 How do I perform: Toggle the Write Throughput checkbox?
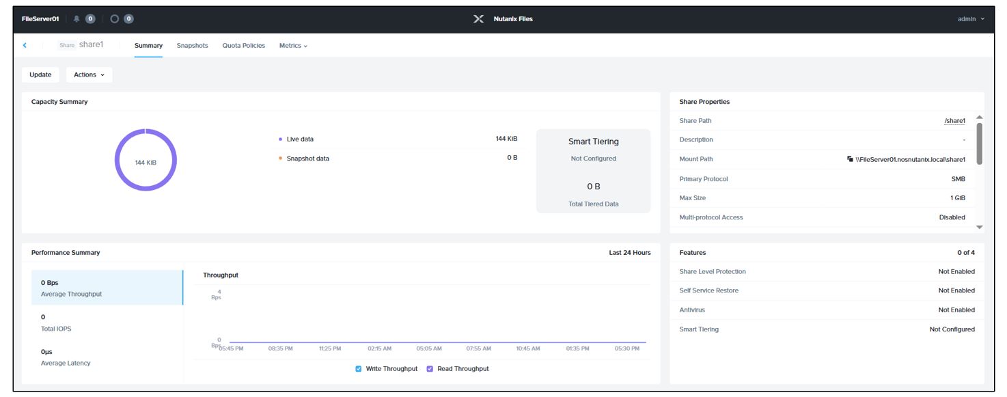(359, 369)
